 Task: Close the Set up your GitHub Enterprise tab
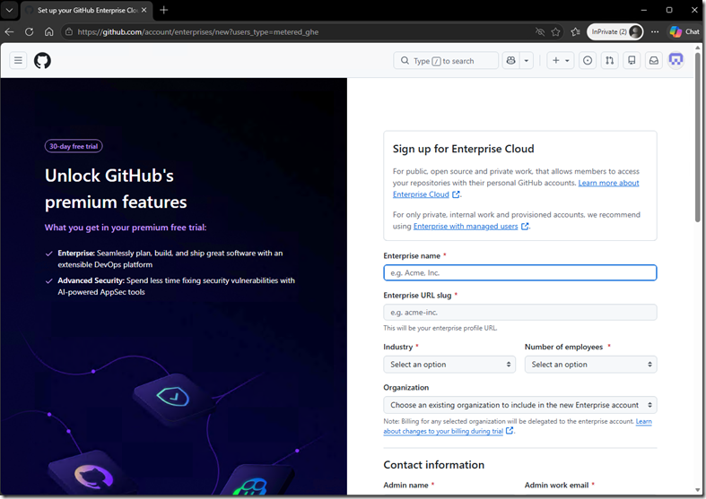[x=144, y=10]
